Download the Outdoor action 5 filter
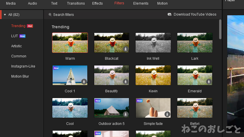This screenshot has height=137, width=244. tap(125, 114)
